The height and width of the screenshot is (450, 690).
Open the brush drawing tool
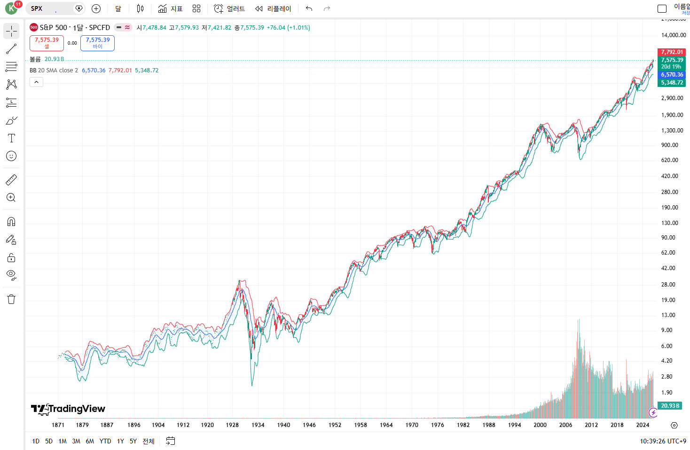click(11, 120)
